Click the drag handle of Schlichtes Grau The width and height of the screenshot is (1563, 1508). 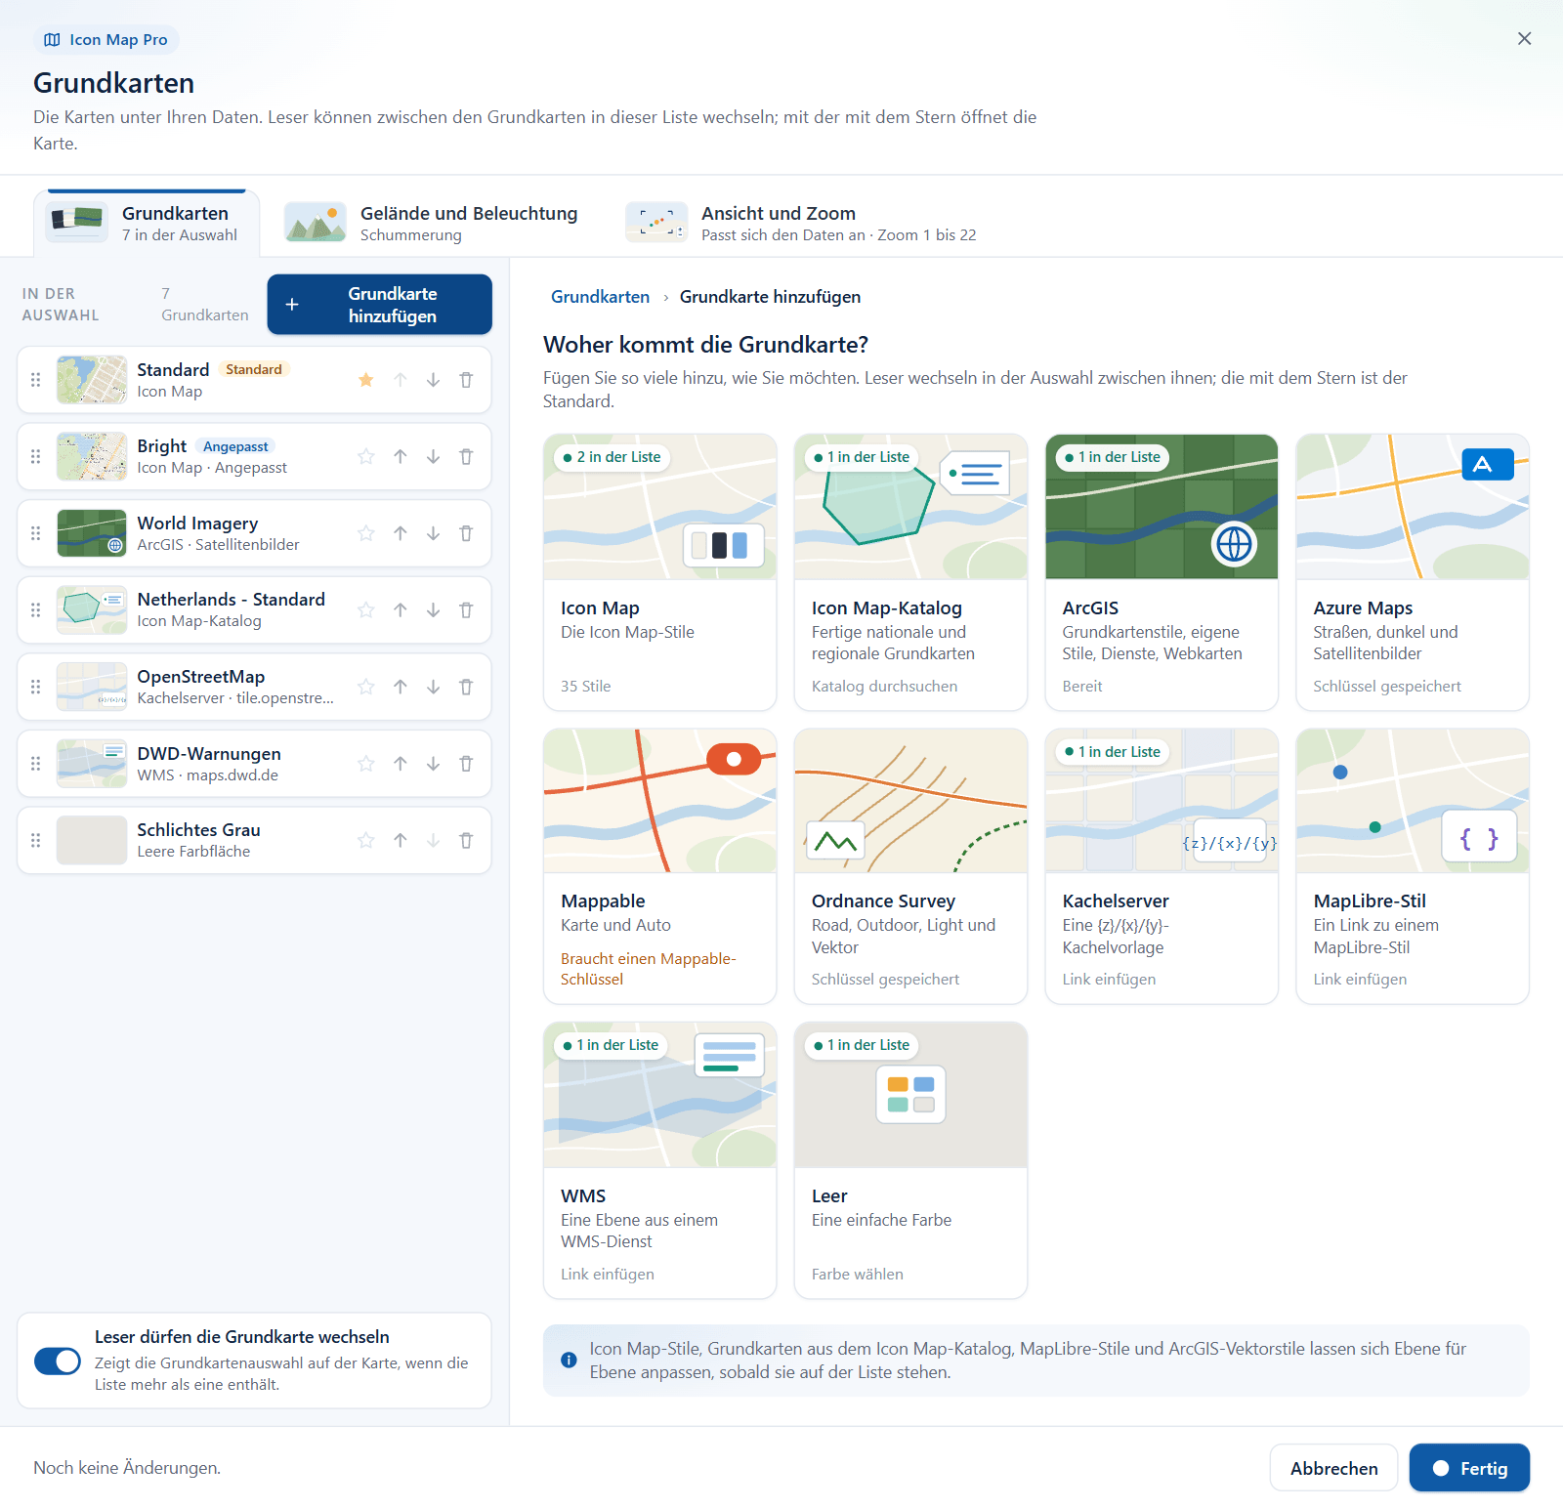coord(36,840)
